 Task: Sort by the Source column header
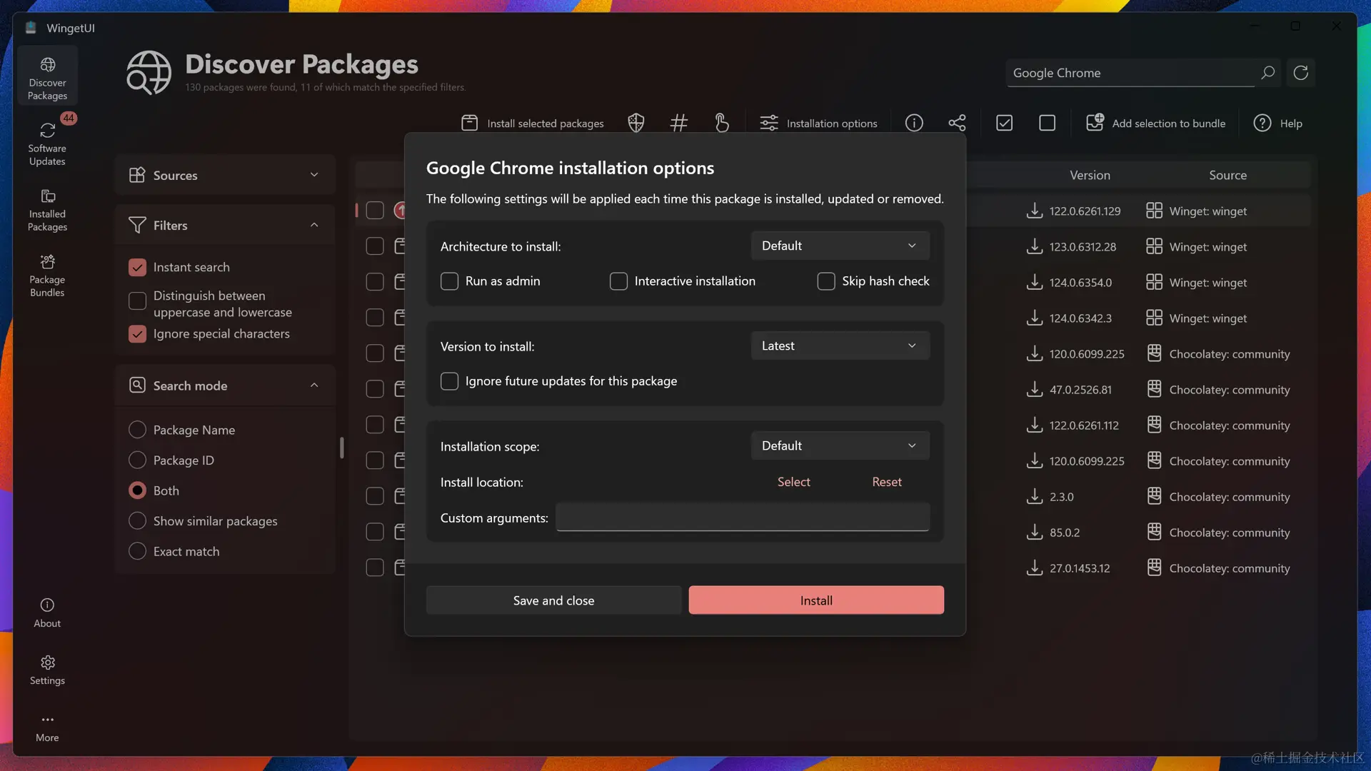(x=1227, y=175)
